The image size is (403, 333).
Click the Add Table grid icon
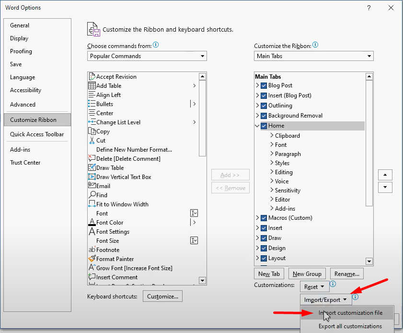(92, 85)
